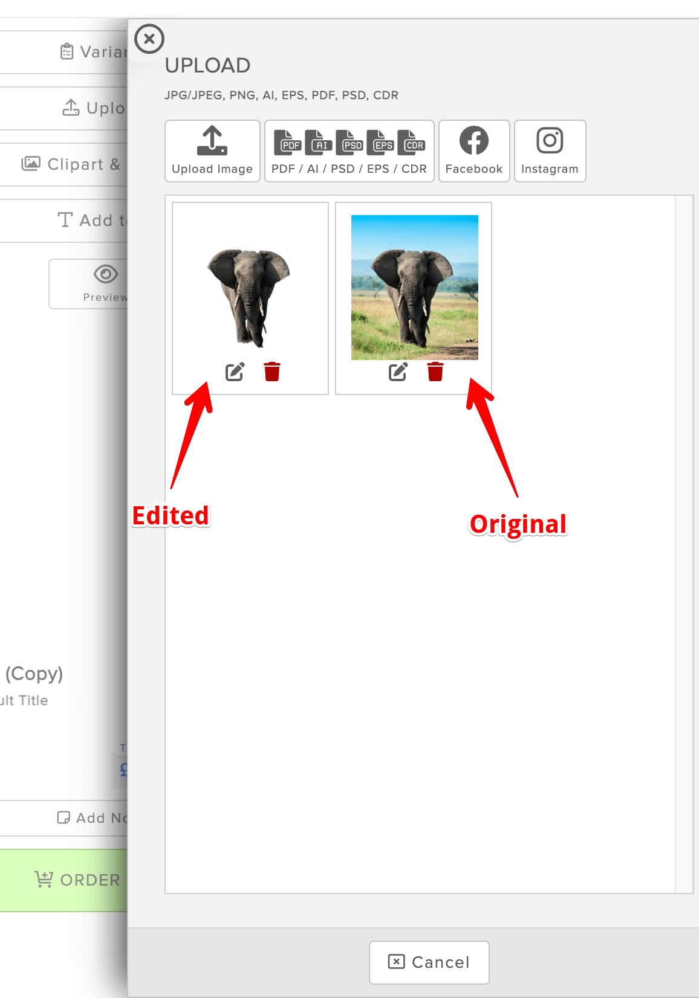Open the Add text tab in the sidebar

[63, 221]
